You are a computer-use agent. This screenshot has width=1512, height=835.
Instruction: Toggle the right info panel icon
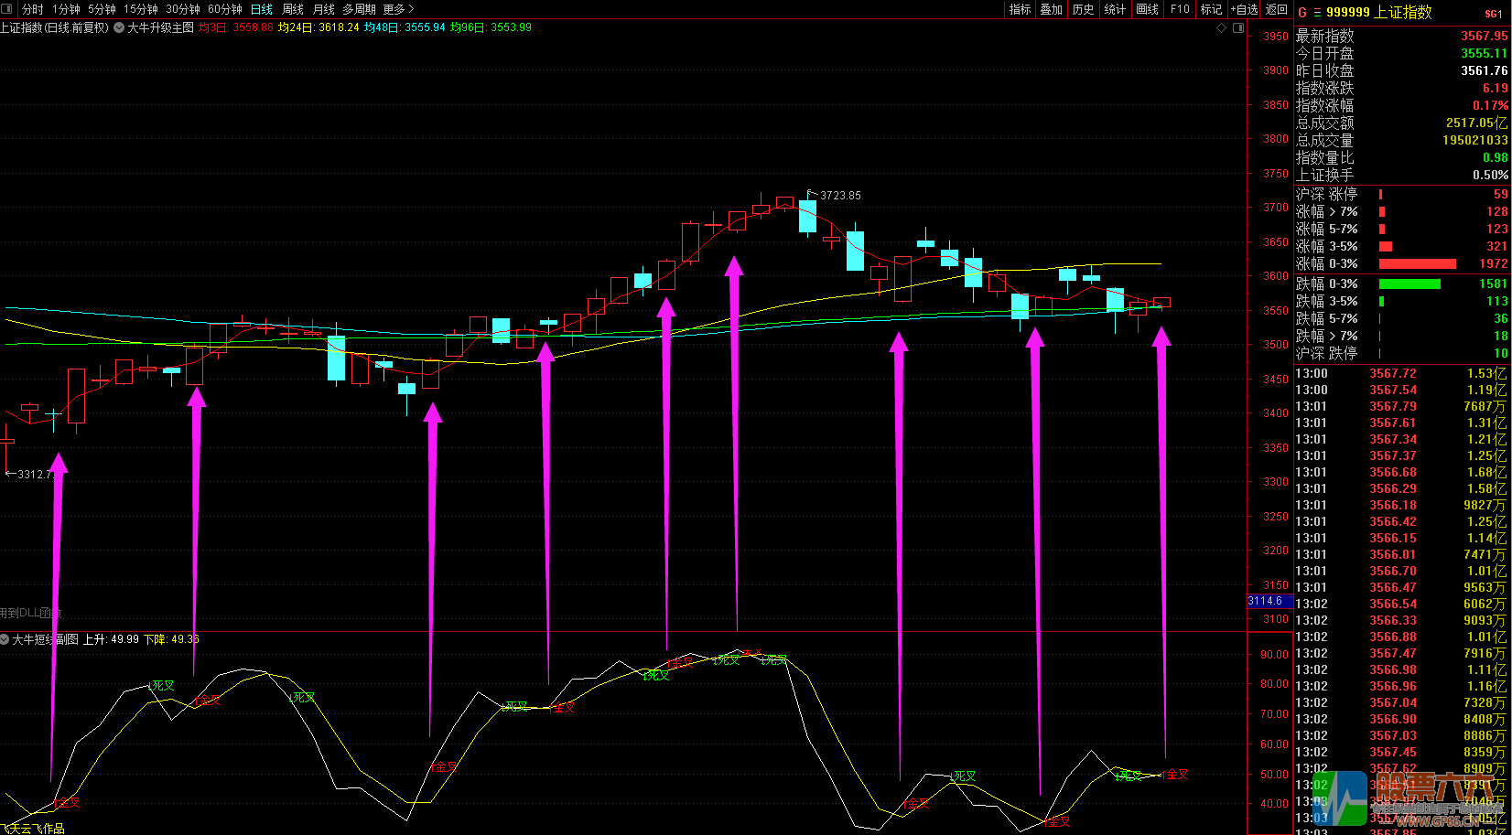(x=1238, y=28)
